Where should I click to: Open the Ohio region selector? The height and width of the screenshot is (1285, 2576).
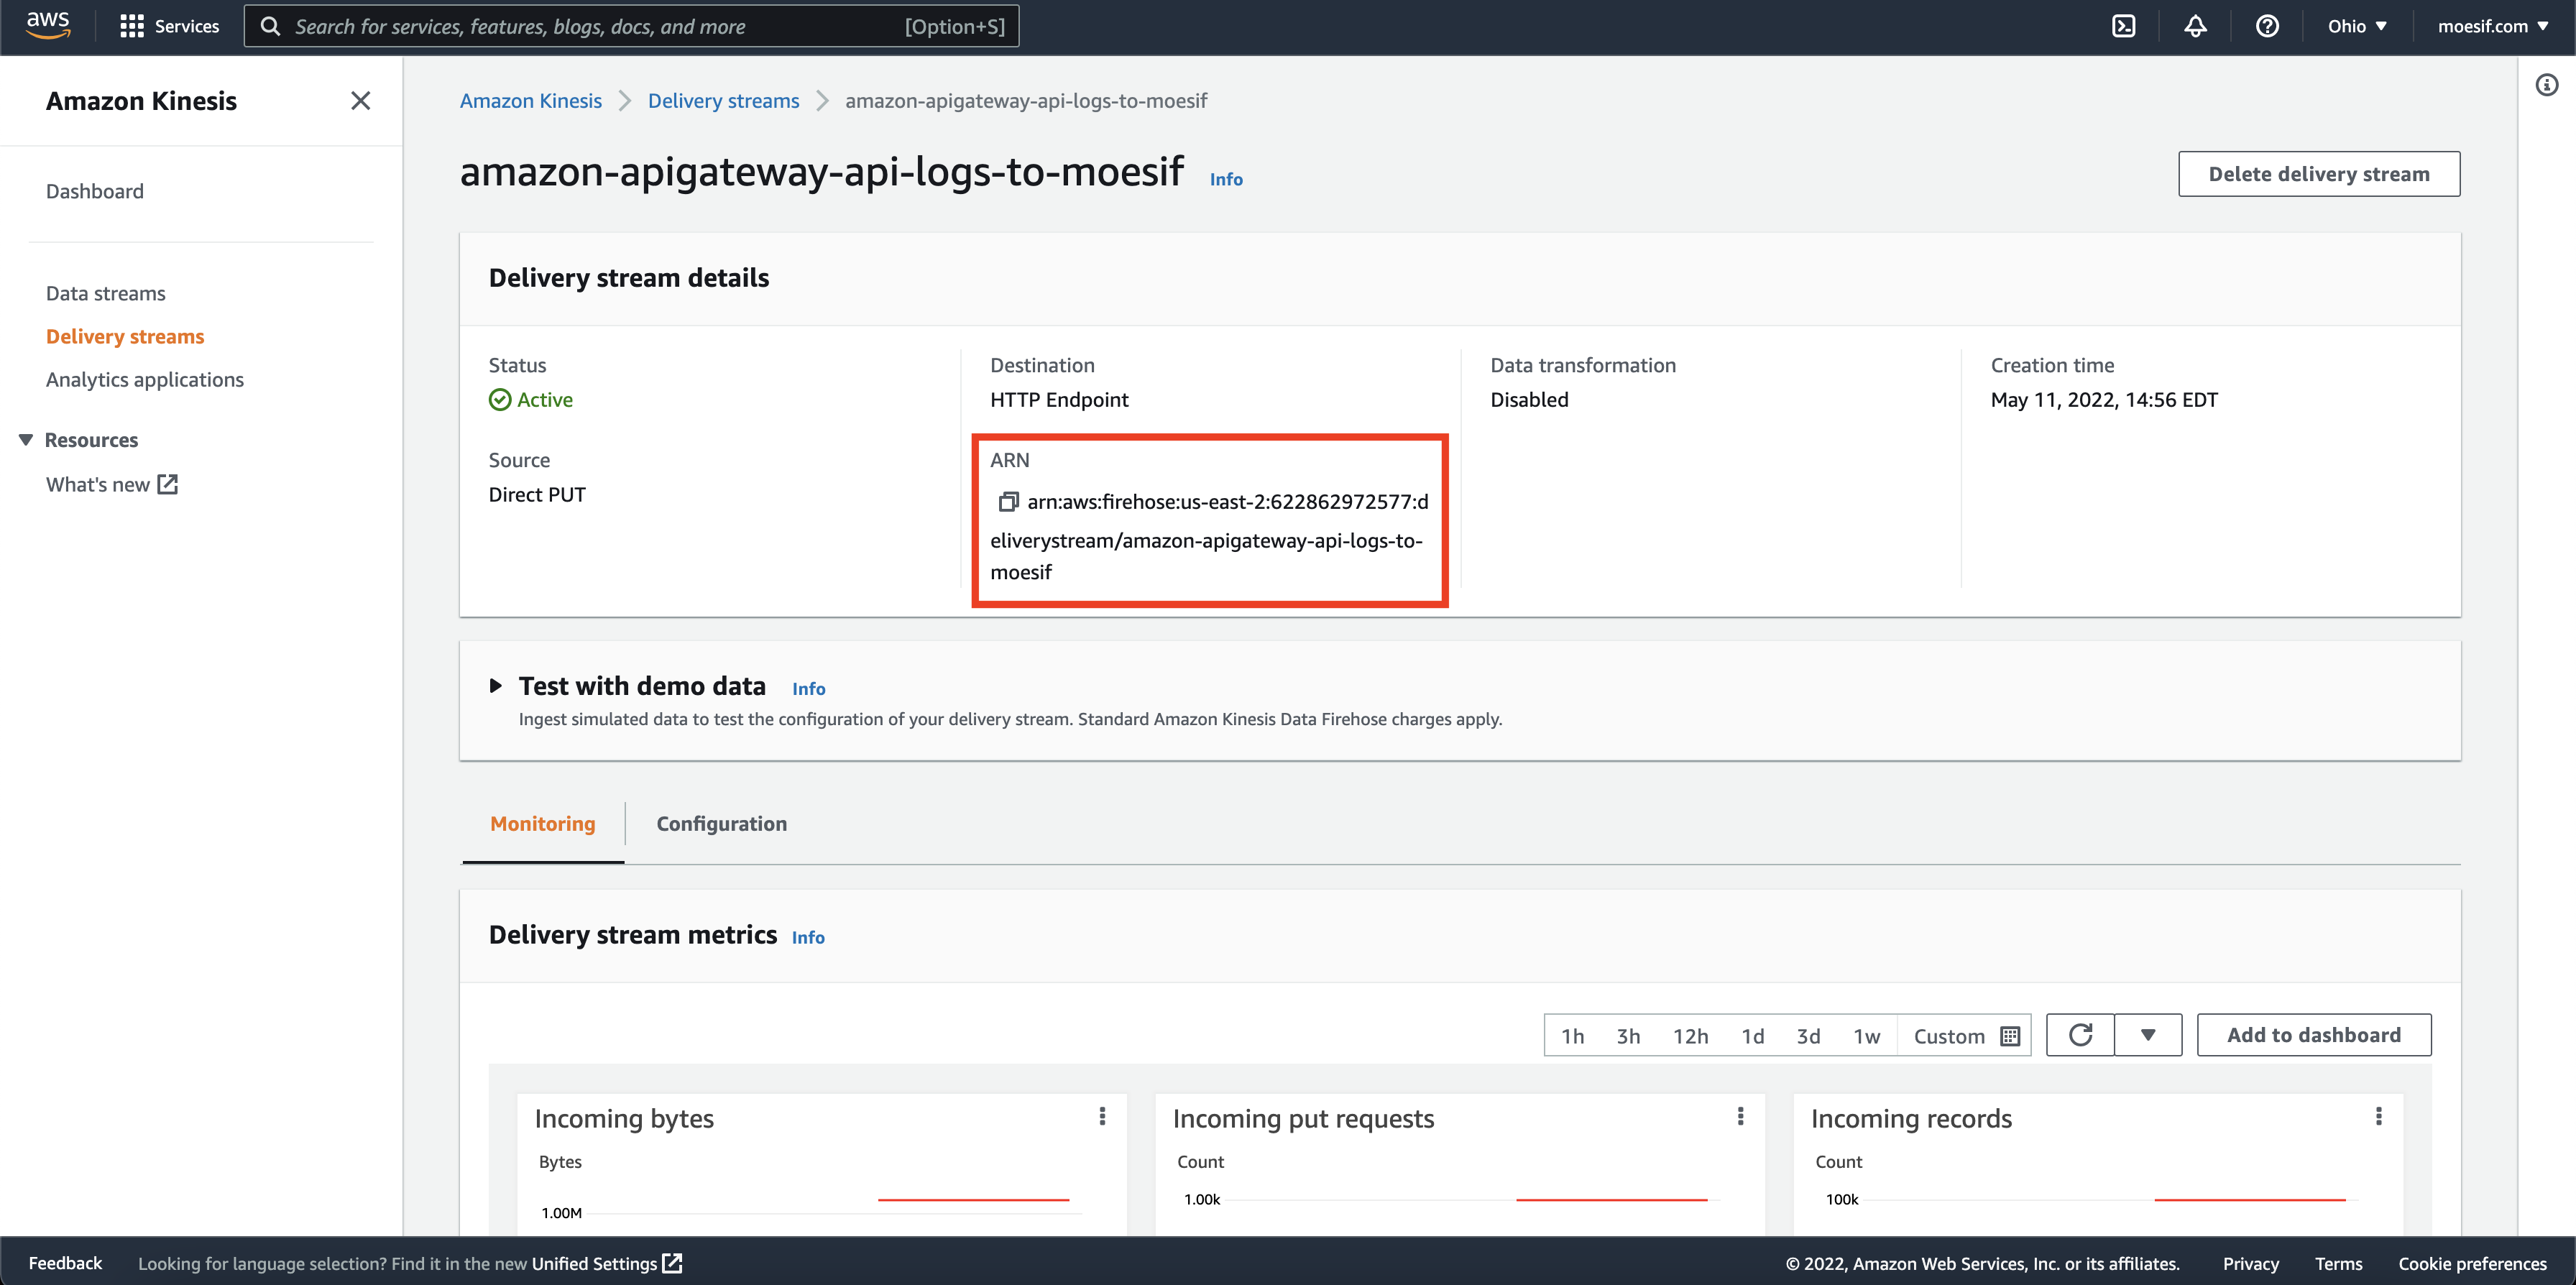coord(2357,26)
